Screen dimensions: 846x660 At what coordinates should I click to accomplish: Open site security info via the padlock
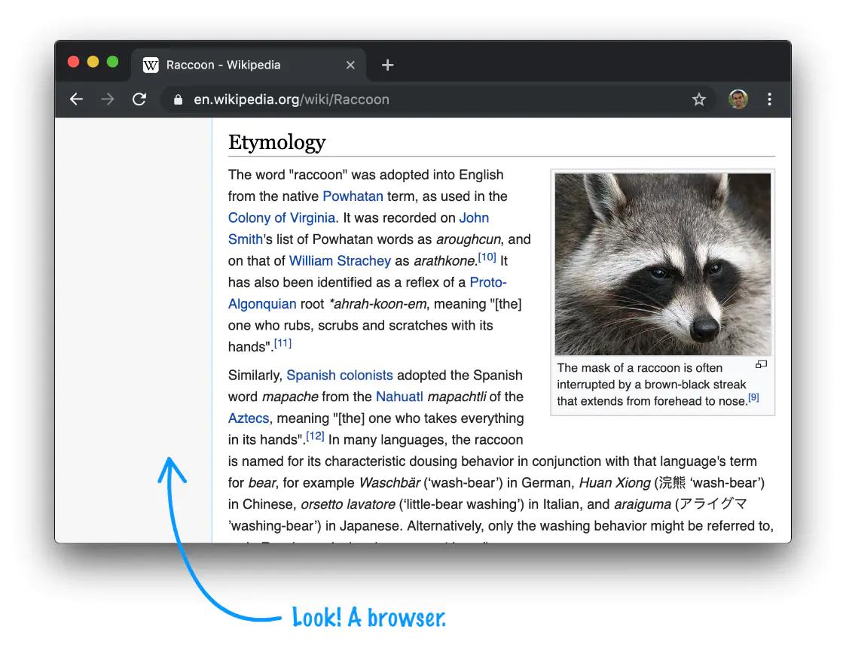pyautogui.click(x=176, y=99)
